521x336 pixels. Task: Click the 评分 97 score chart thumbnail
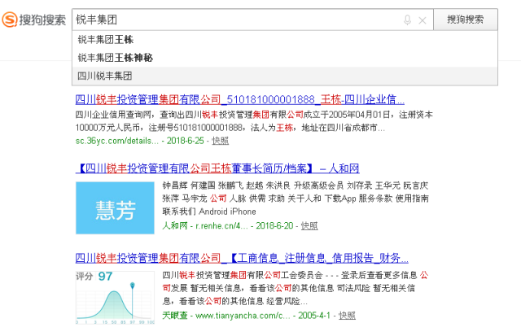(114, 295)
